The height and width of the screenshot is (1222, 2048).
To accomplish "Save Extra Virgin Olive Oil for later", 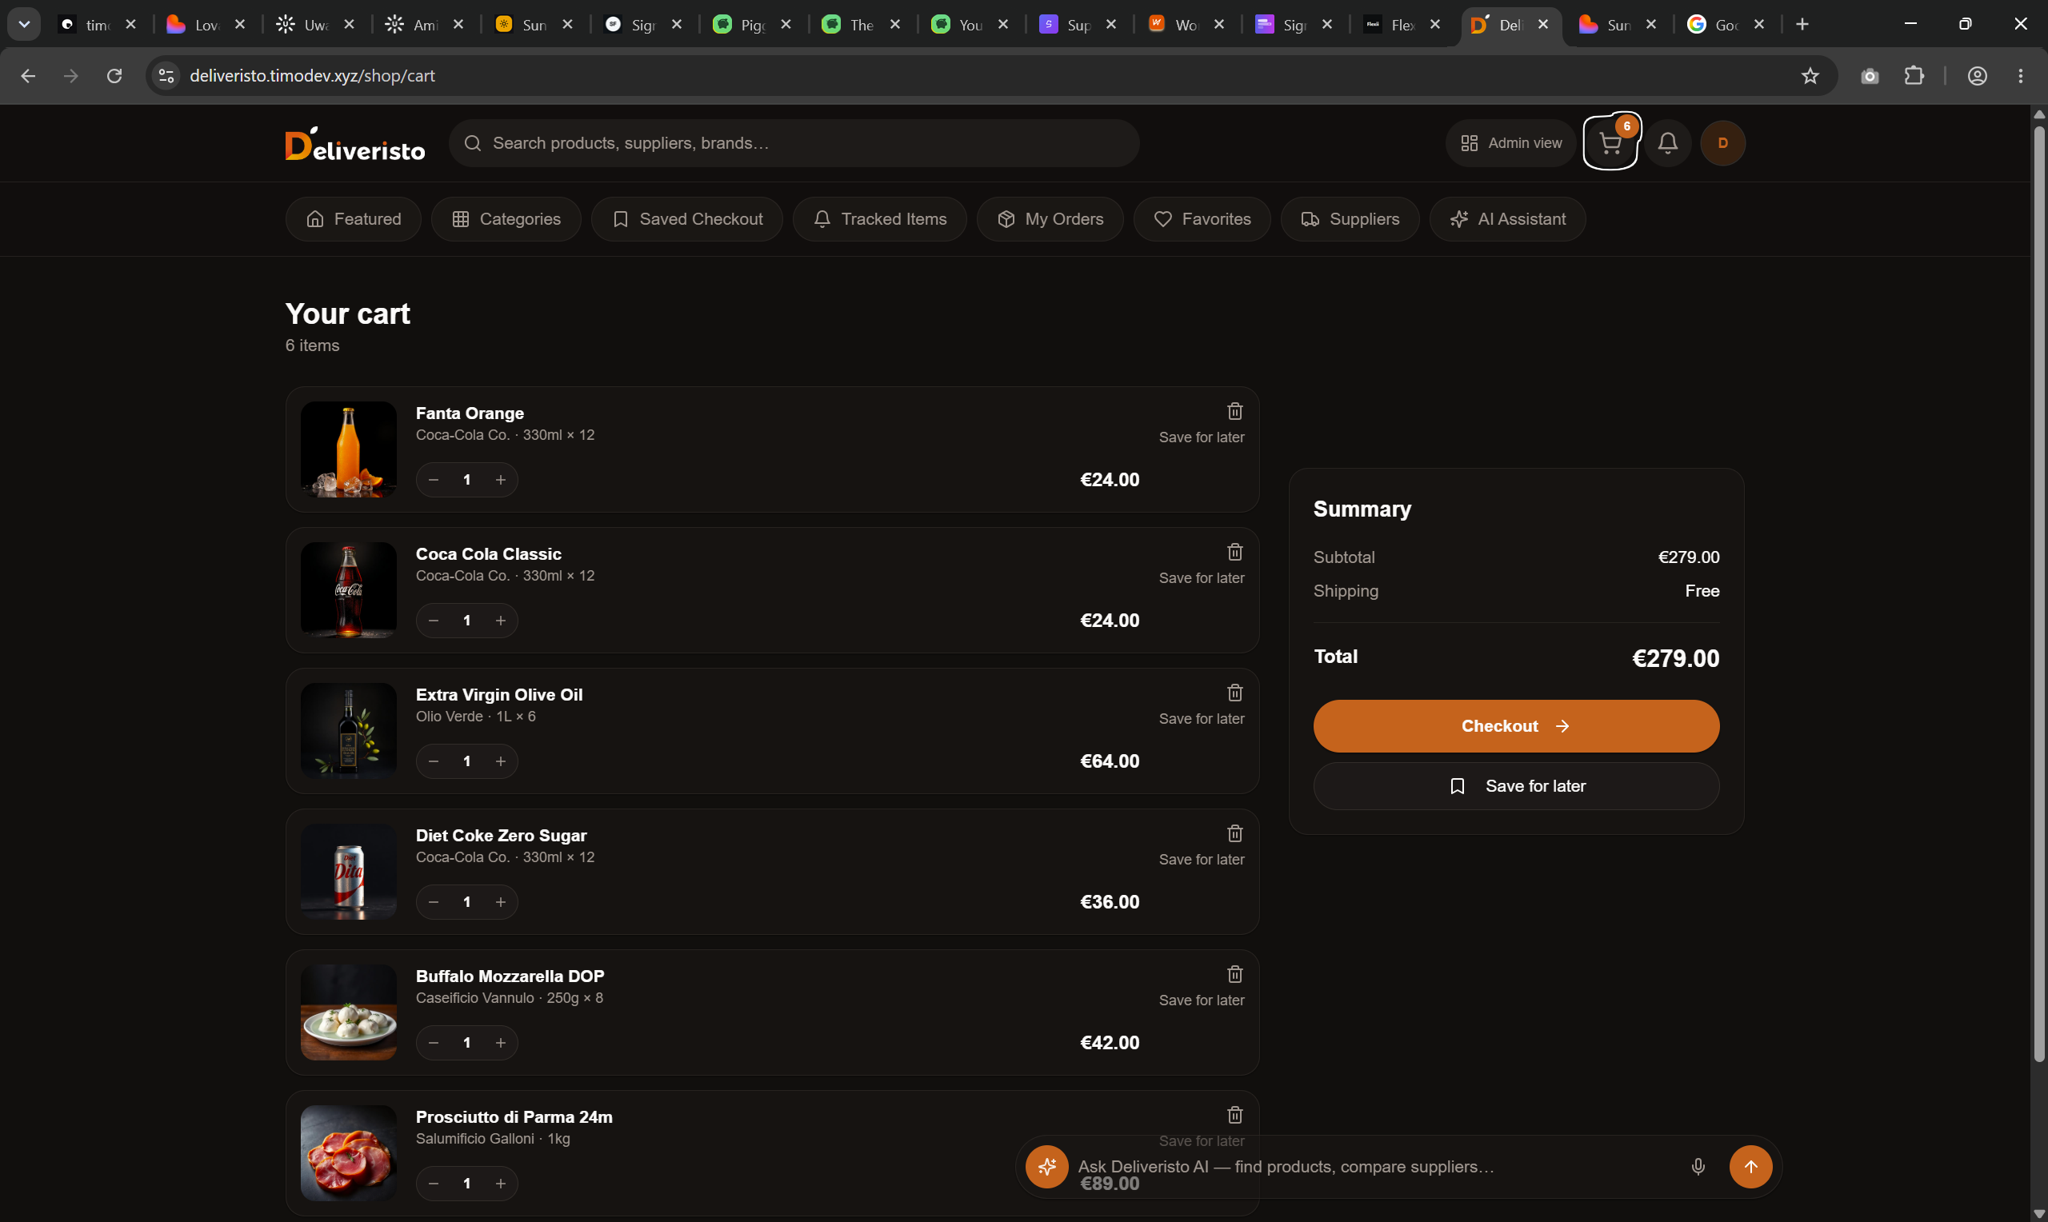I will pos(1202,719).
